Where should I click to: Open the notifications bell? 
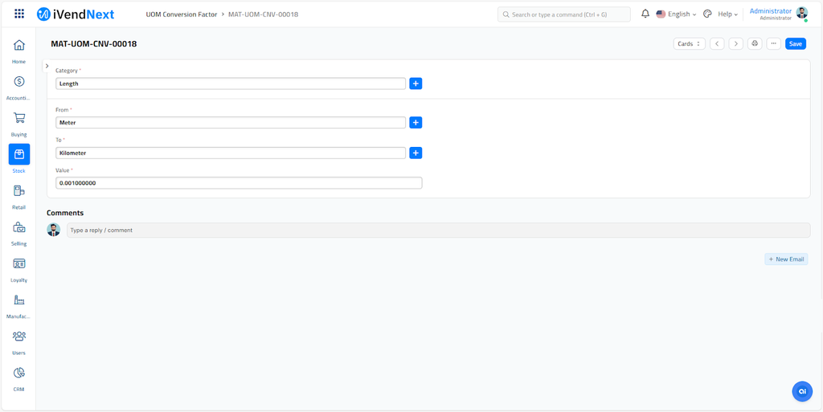645,14
